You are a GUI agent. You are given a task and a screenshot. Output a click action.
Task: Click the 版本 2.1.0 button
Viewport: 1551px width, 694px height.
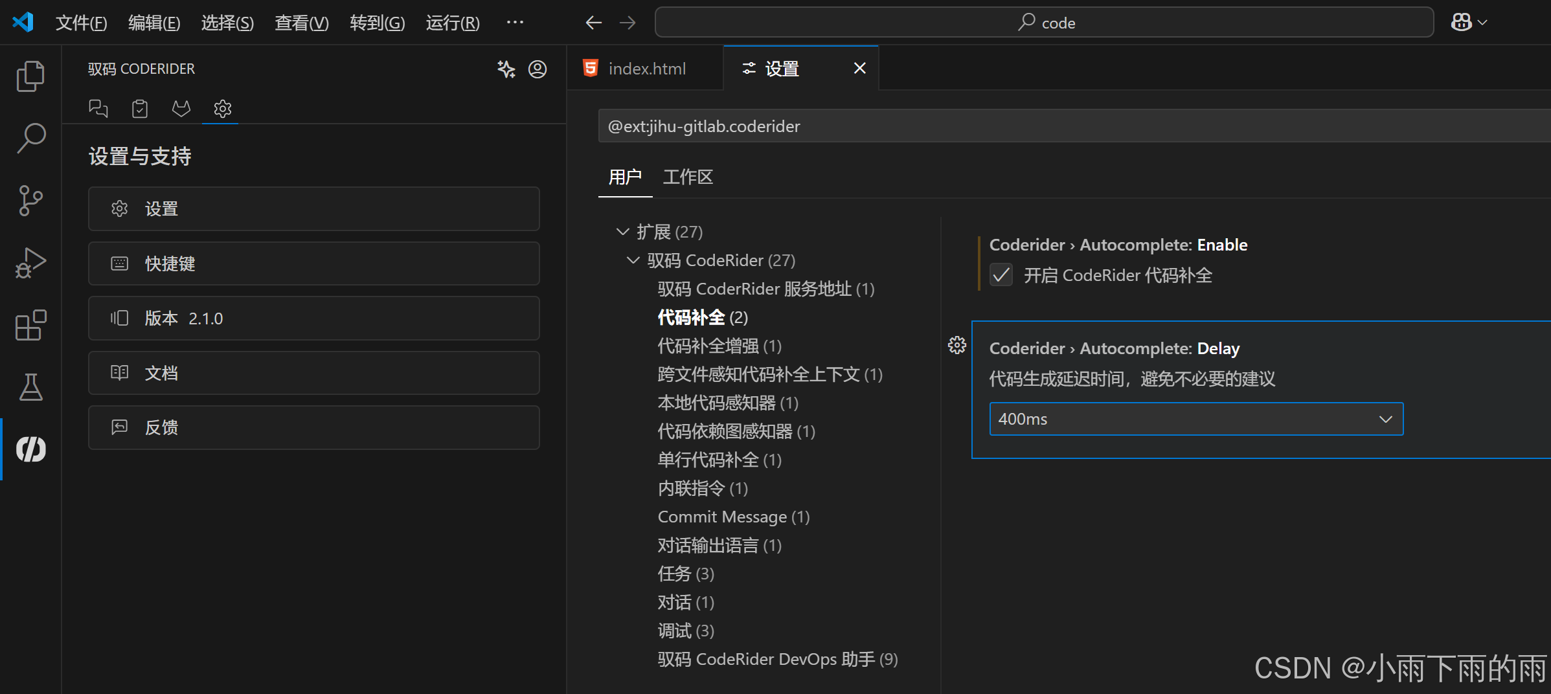[x=314, y=318]
